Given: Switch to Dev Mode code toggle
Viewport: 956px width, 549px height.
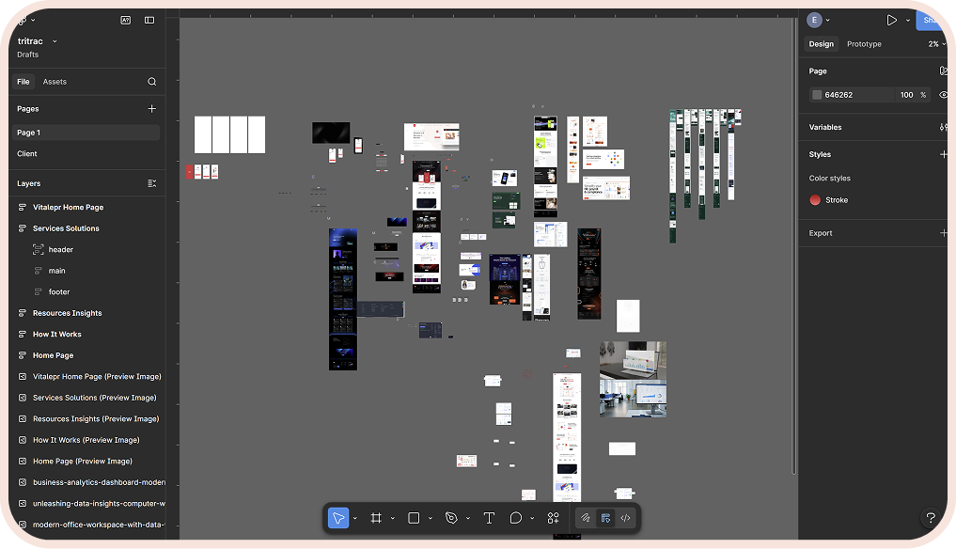Looking at the screenshot, I should [625, 518].
